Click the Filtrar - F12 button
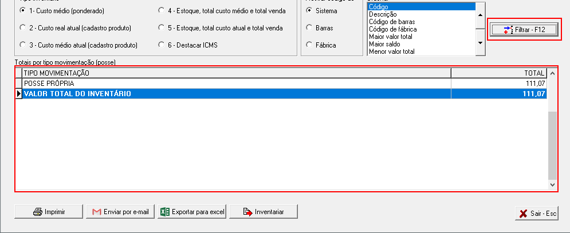 point(524,30)
